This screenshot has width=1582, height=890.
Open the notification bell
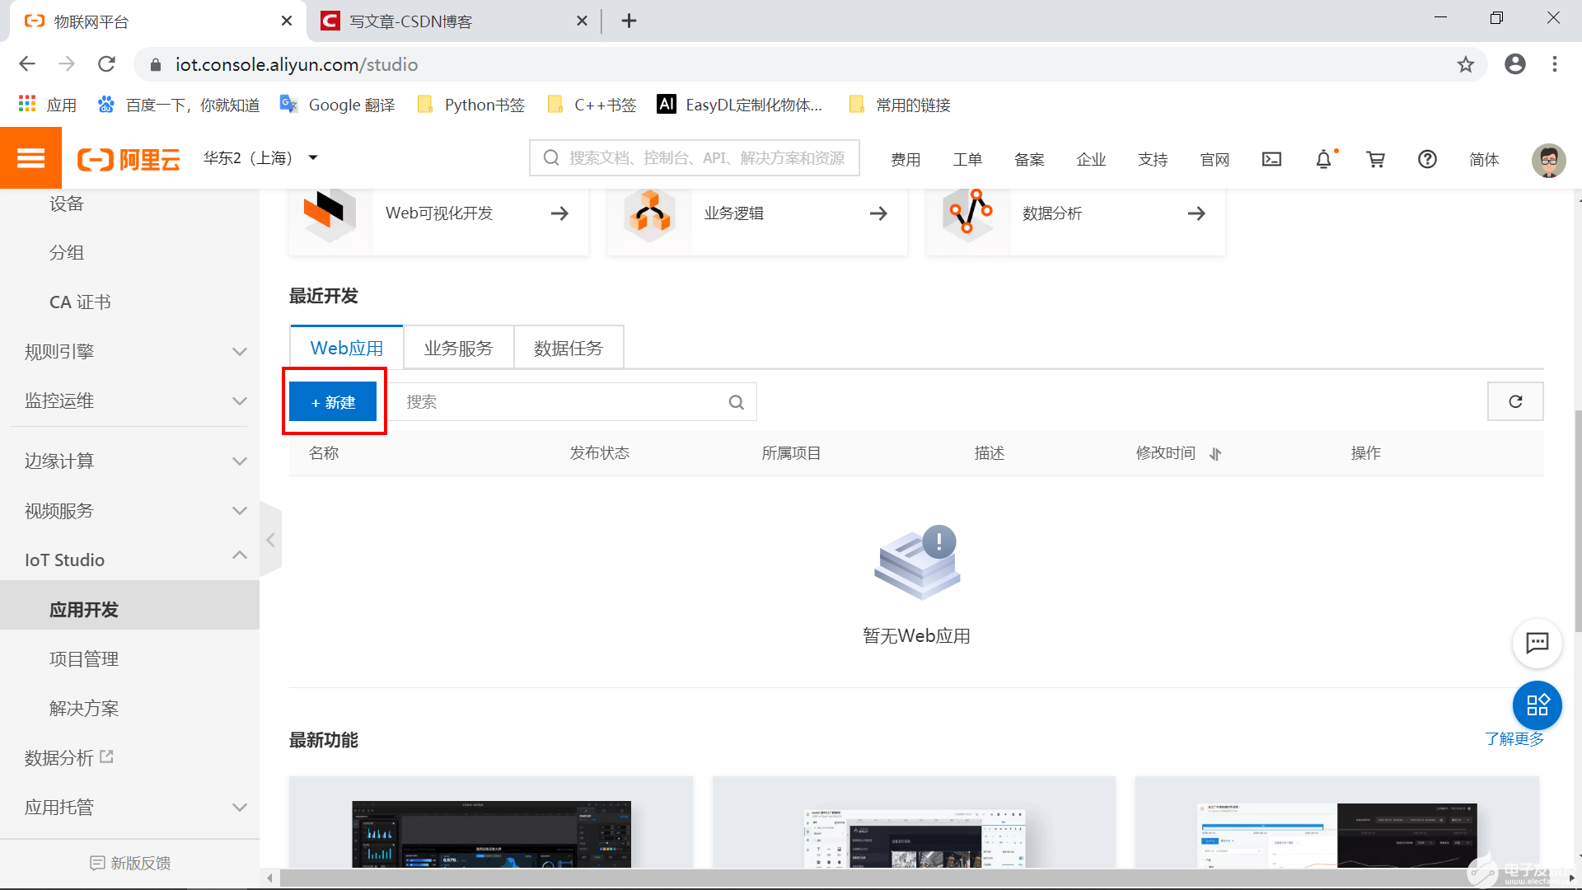coord(1323,159)
